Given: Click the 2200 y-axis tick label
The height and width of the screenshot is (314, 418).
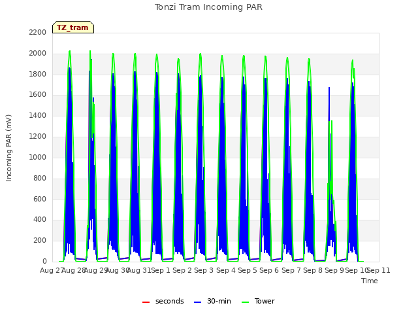Looking at the screenshot, I should point(38,32).
